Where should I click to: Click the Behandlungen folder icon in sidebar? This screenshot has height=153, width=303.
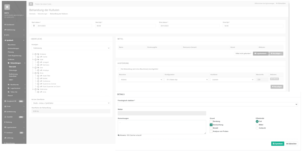pos(9,63)
